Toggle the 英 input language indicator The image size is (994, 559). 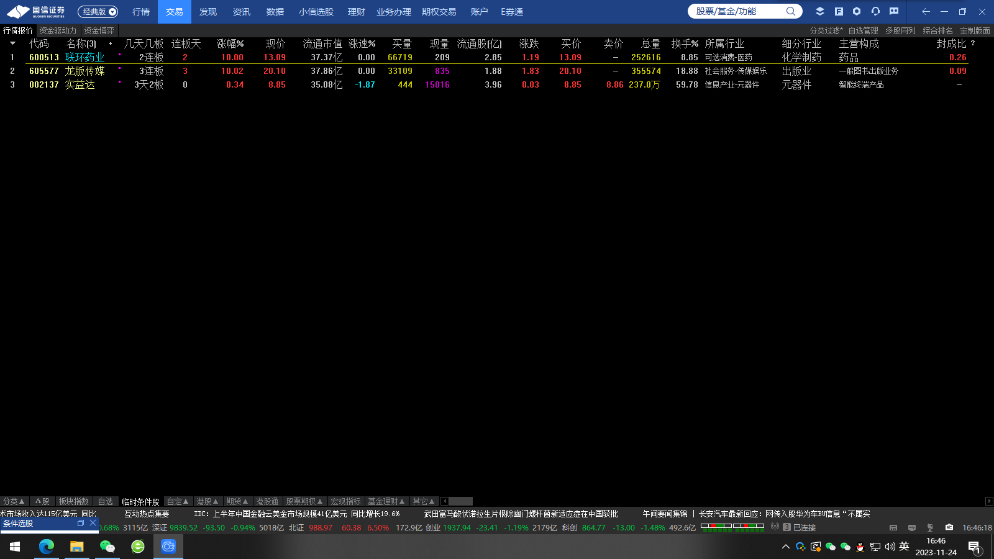click(904, 547)
